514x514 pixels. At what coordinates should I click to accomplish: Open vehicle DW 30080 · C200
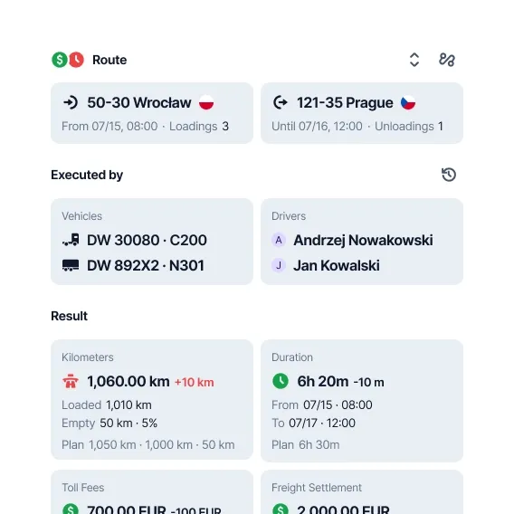(x=147, y=240)
